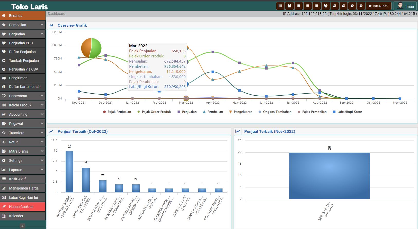Open the FIKRI user profile avatar
The image size is (418, 229).
[400, 6]
